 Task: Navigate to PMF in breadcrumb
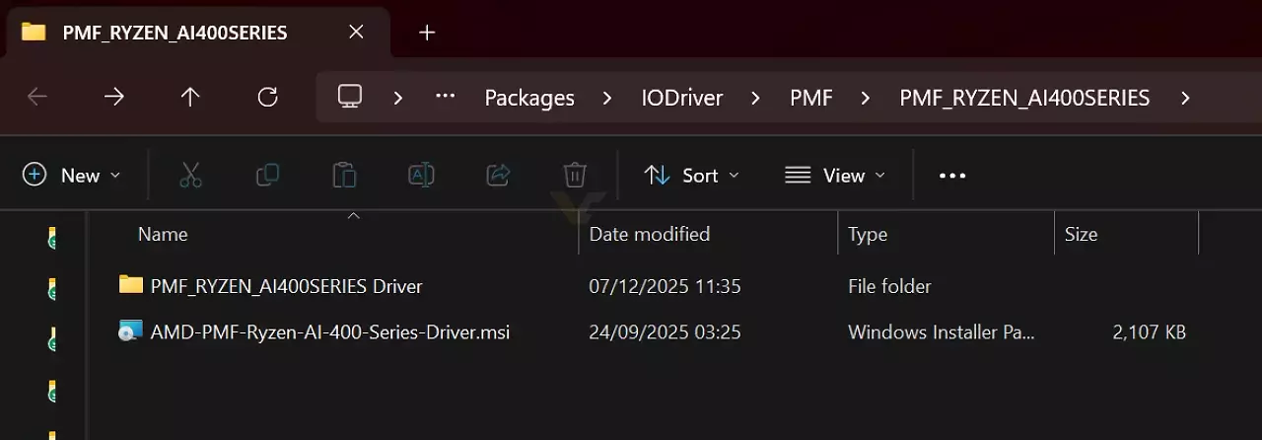tap(811, 98)
